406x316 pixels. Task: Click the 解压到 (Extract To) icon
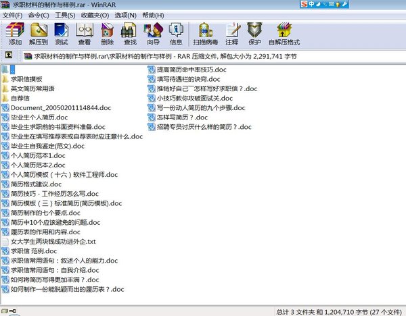39,34
